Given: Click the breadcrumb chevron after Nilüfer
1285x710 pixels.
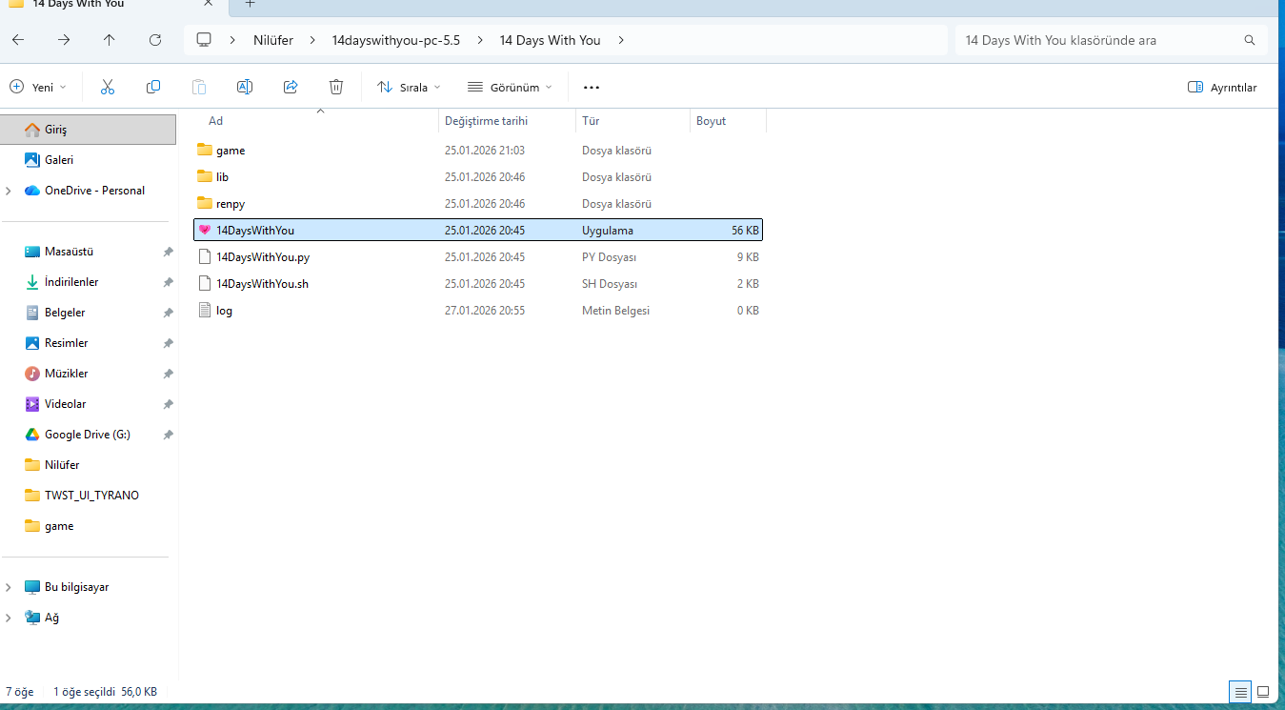Looking at the screenshot, I should pos(312,40).
